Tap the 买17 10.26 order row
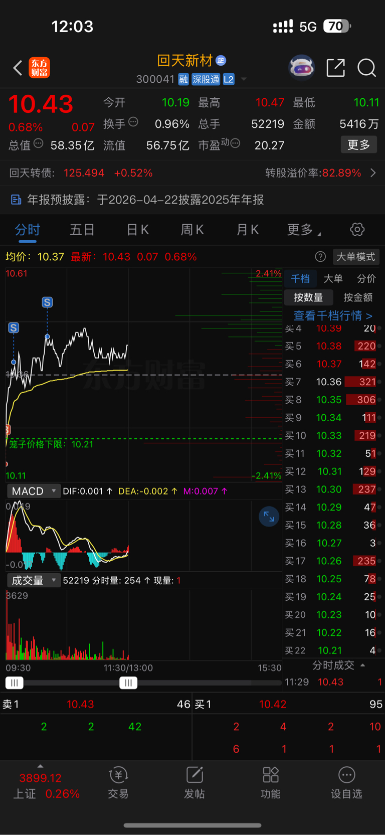The height and width of the screenshot is (835, 385). [332, 561]
